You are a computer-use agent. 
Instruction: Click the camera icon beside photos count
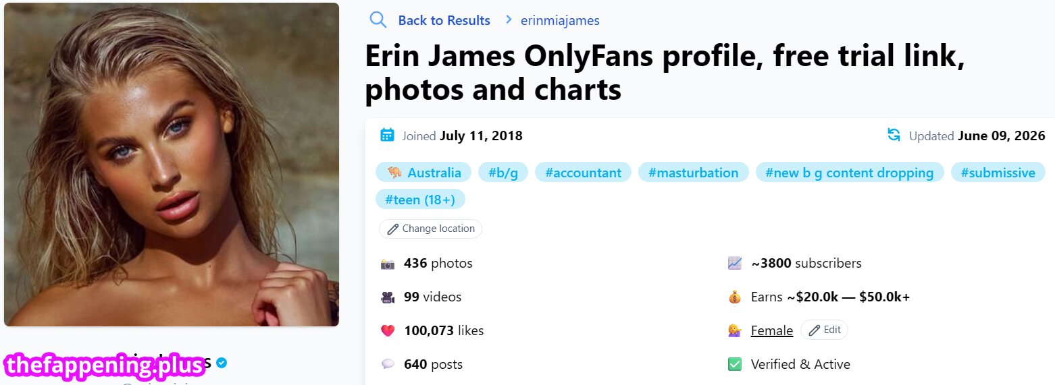[x=387, y=264]
